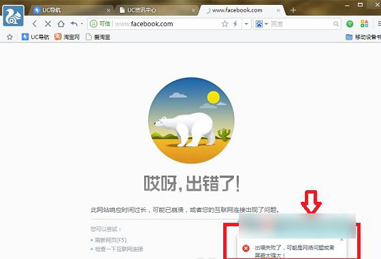Expand the undo arrow dropdown
Viewport: 381px width, 259px height.
tap(82, 24)
